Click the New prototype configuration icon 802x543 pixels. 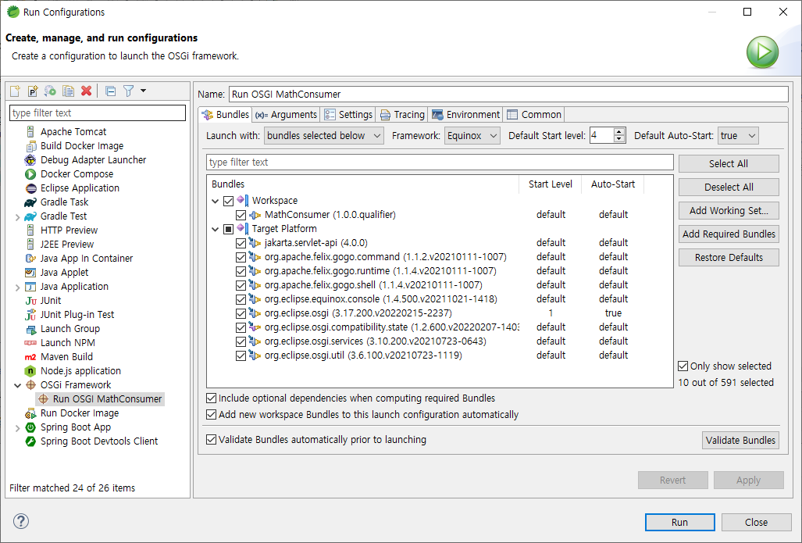tap(33, 91)
